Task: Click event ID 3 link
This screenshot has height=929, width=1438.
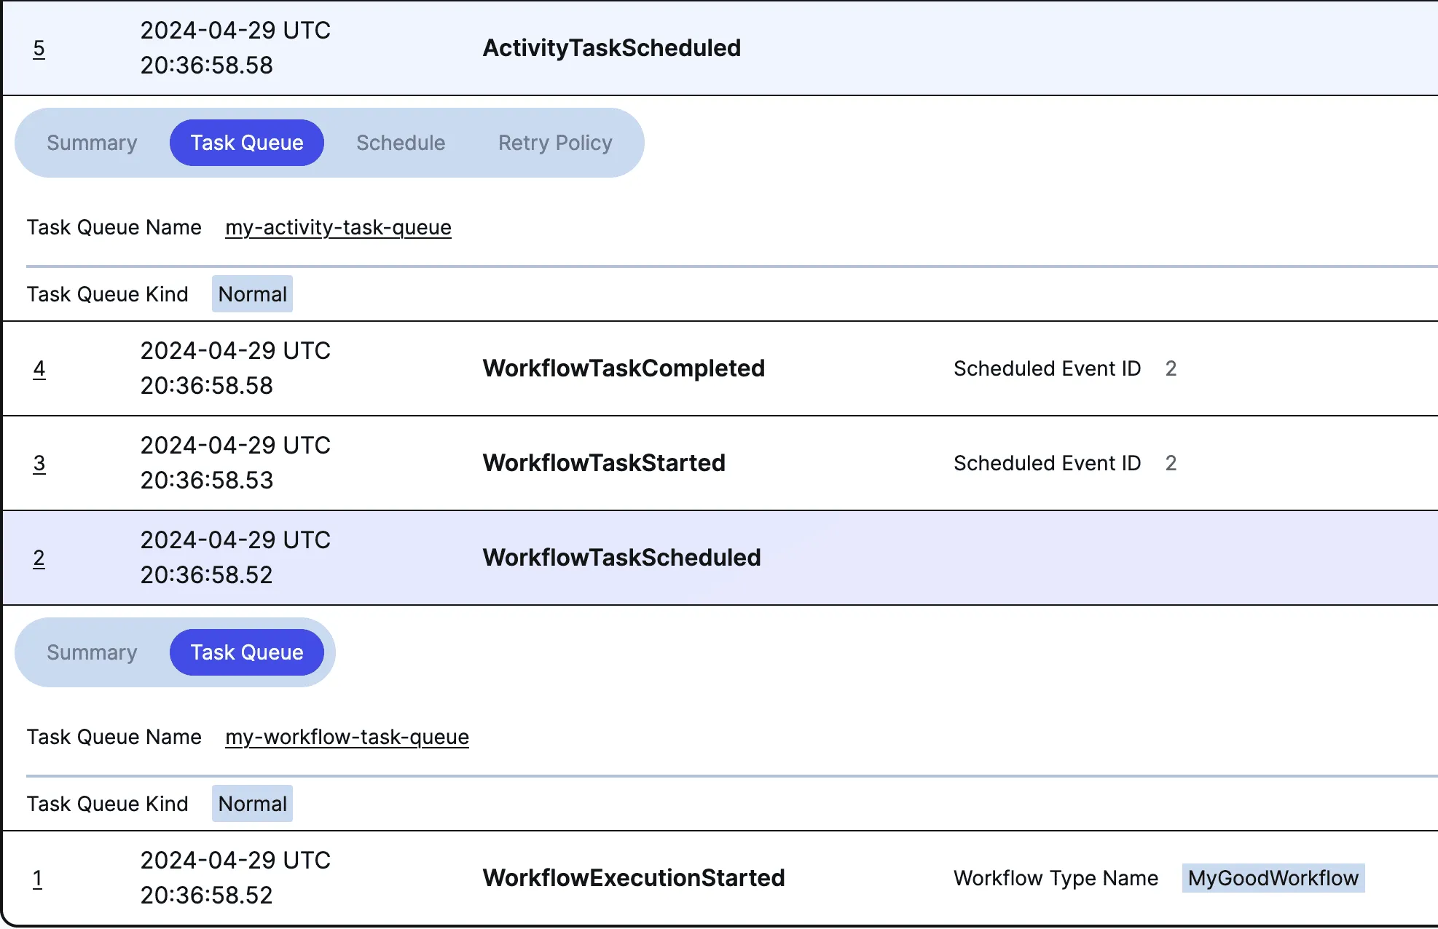Action: (x=39, y=463)
